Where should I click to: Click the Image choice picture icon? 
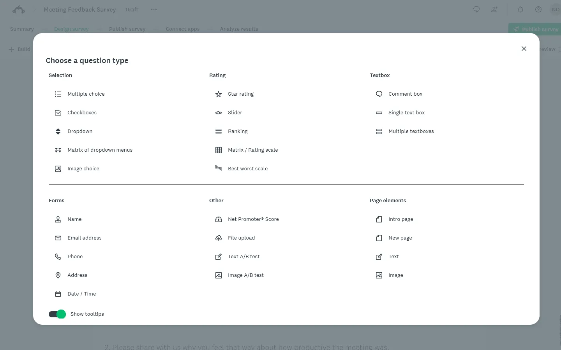coord(58,168)
